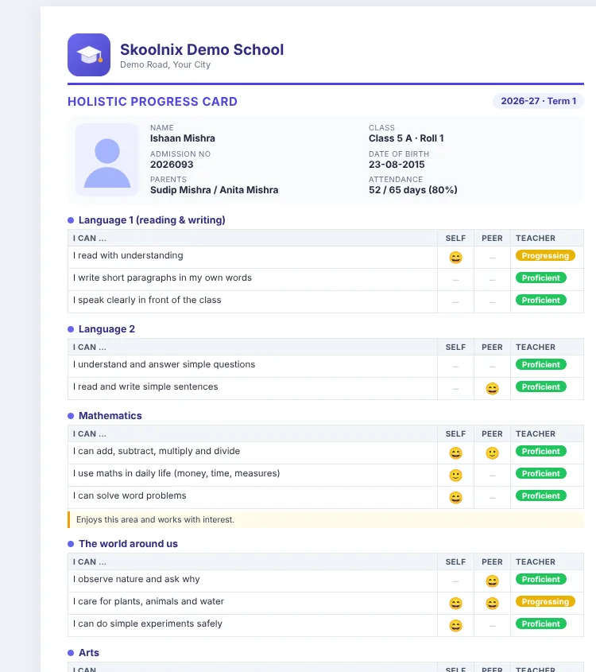Click the SELF column header in the Mathematics table

[x=455, y=433]
